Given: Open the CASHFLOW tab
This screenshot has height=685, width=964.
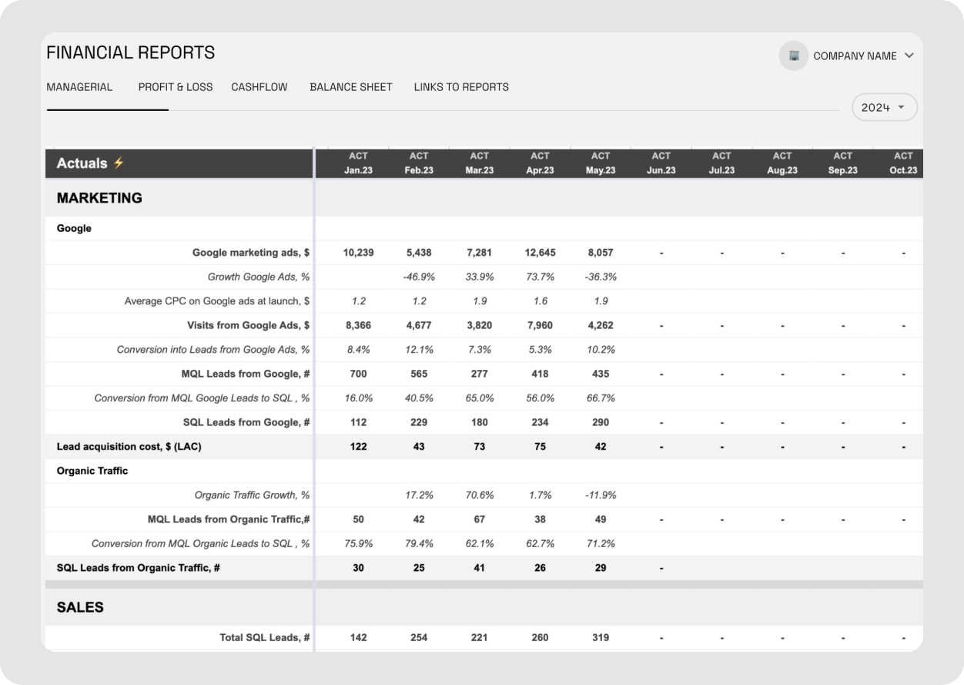Looking at the screenshot, I should coord(259,87).
